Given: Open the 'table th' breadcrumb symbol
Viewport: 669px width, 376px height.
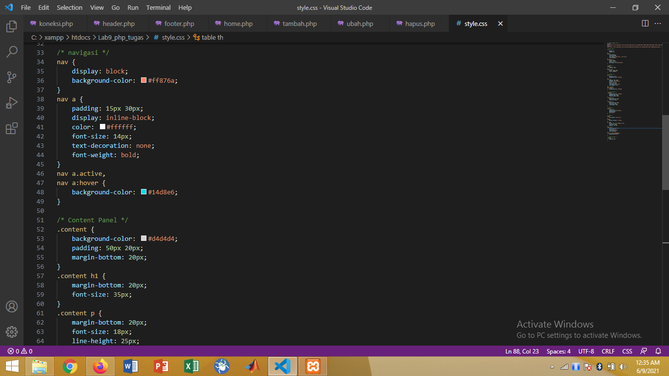Looking at the screenshot, I should pos(208,37).
